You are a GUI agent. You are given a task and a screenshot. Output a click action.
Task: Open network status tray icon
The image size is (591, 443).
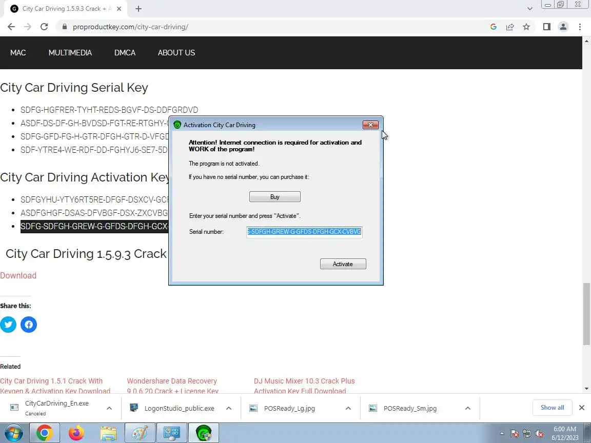pos(527,434)
